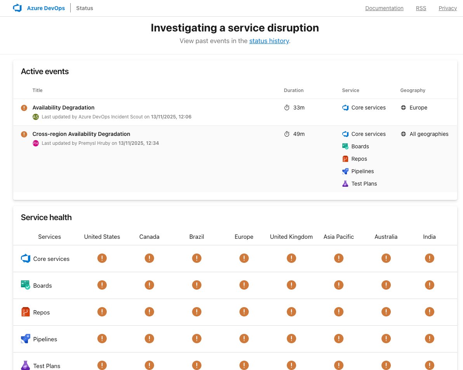Click the Service health heading

[x=46, y=217]
